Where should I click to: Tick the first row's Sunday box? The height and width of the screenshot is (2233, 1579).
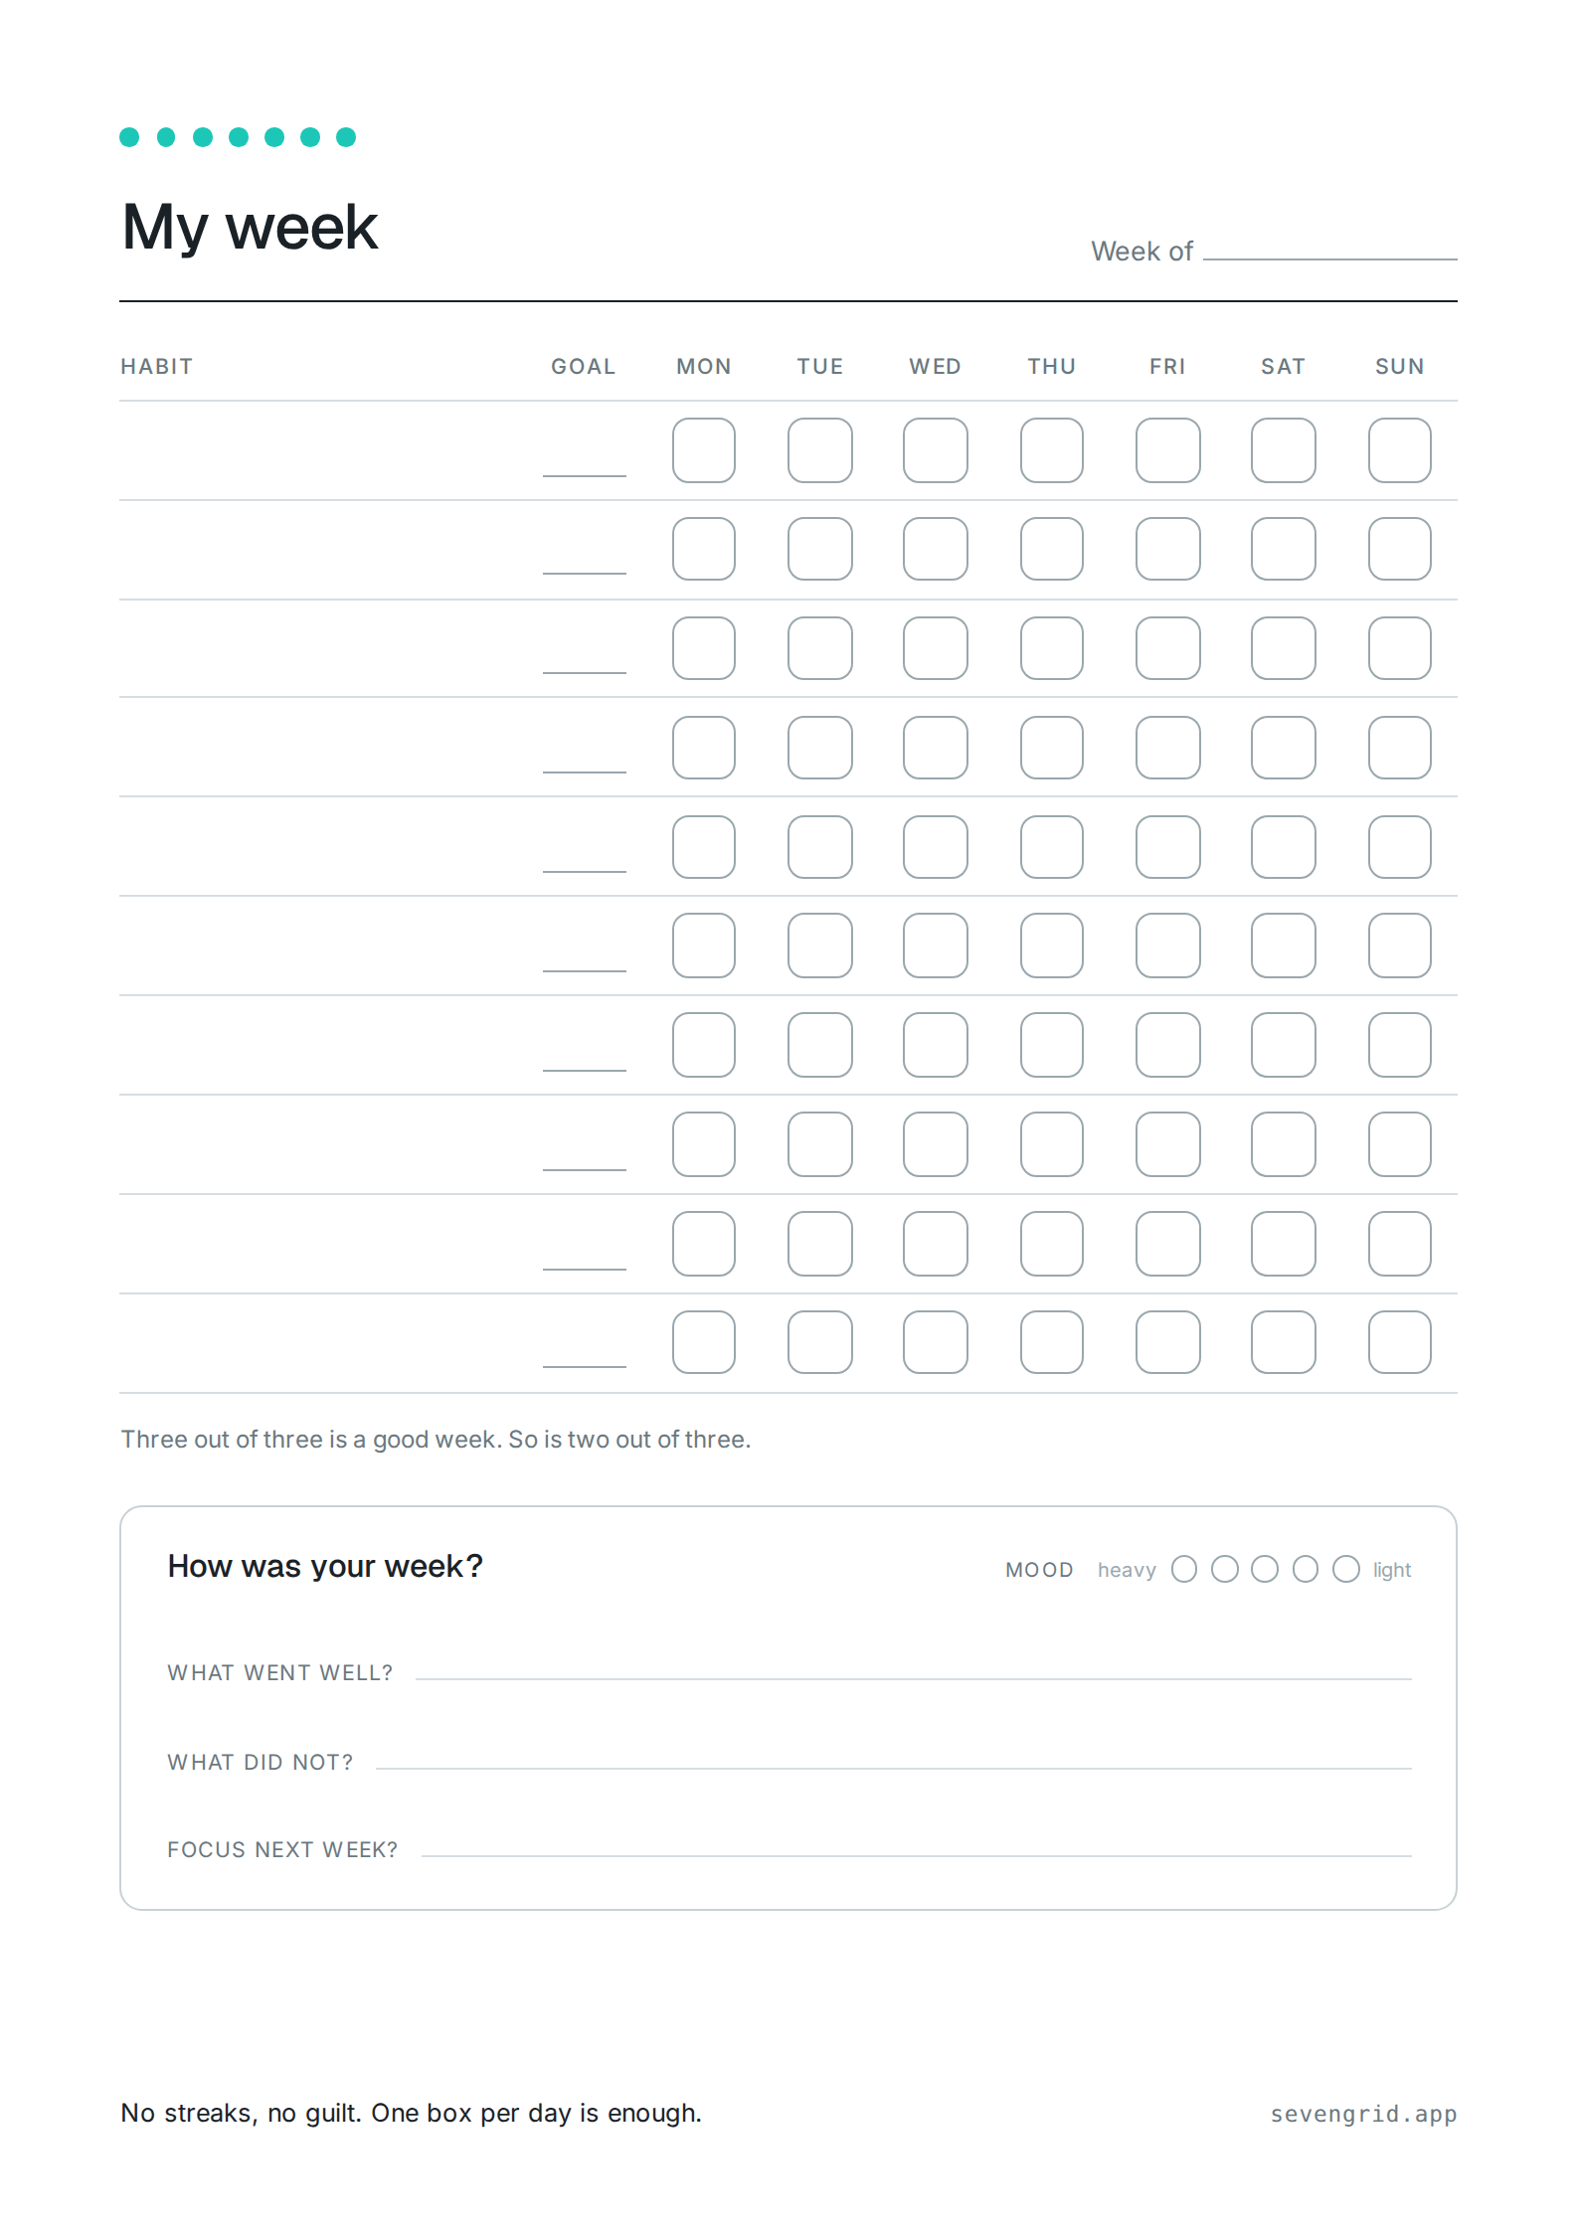point(1399,450)
